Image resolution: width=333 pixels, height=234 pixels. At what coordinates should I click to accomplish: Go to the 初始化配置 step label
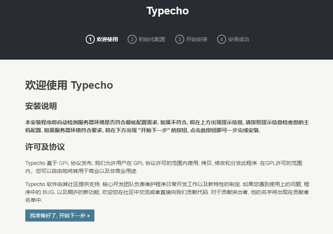pyautogui.click(x=152, y=39)
